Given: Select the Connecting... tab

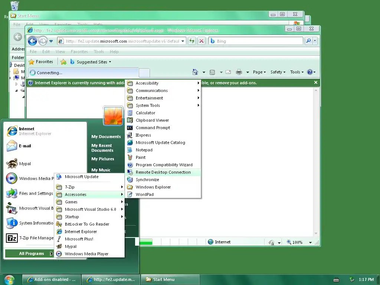Looking at the screenshot, I should 83,73.
